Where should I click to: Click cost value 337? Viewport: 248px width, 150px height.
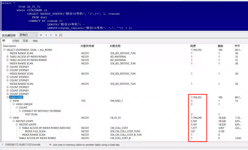[193, 131]
